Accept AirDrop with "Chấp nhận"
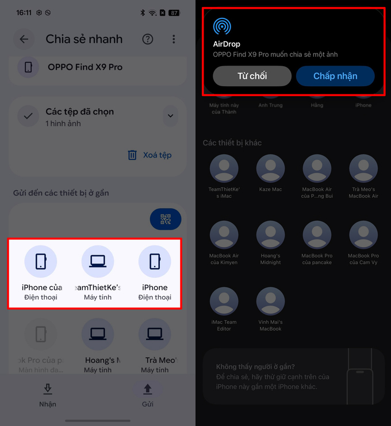The height and width of the screenshot is (426, 391). [x=335, y=76]
